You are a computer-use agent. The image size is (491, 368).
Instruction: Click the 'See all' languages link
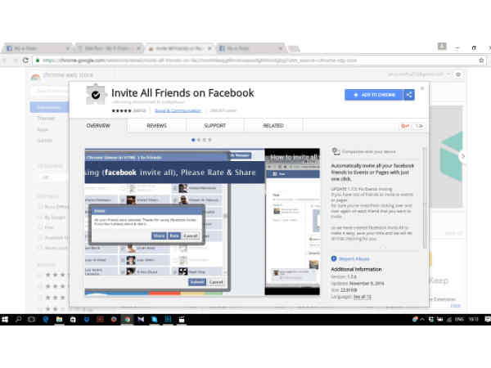[362, 297]
